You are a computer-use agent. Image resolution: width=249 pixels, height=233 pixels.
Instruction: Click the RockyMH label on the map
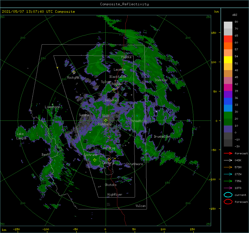point(73,78)
